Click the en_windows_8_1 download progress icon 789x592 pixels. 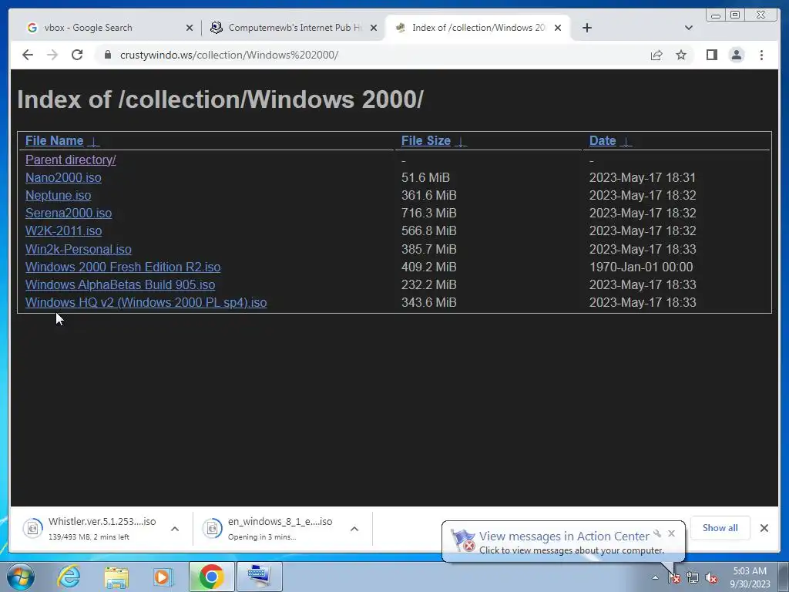click(212, 528)
